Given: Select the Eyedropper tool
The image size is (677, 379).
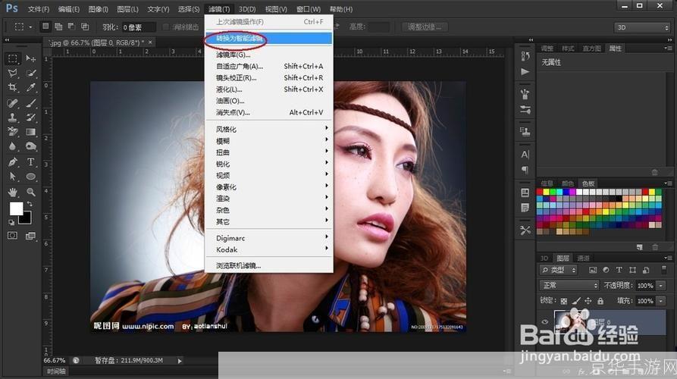Looking at the screenshot, I should pyautogui.click(x=30, y=88).
